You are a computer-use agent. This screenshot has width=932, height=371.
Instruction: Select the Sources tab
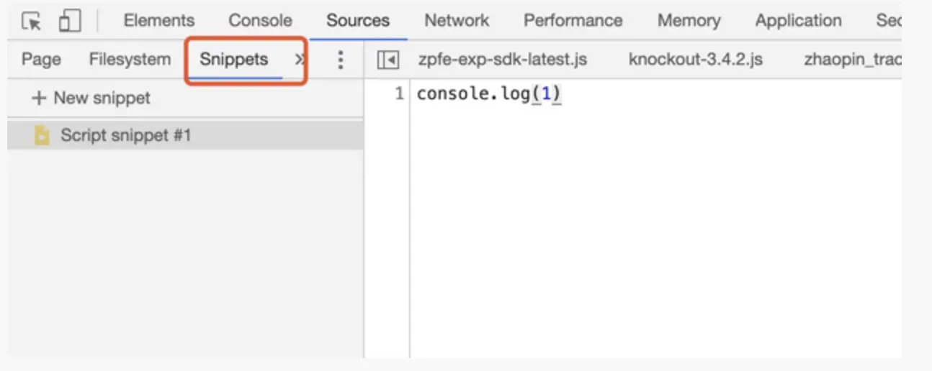(358, 21)
